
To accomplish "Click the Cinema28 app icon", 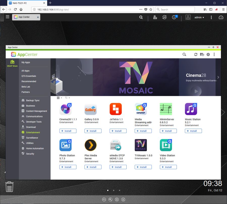I will pyautogui.click(x=65, y=109).
